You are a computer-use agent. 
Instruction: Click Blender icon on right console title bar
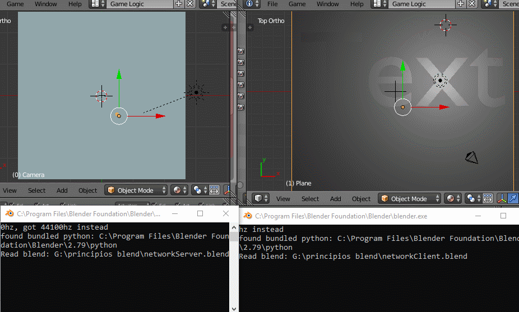click(x=248, y=216)
